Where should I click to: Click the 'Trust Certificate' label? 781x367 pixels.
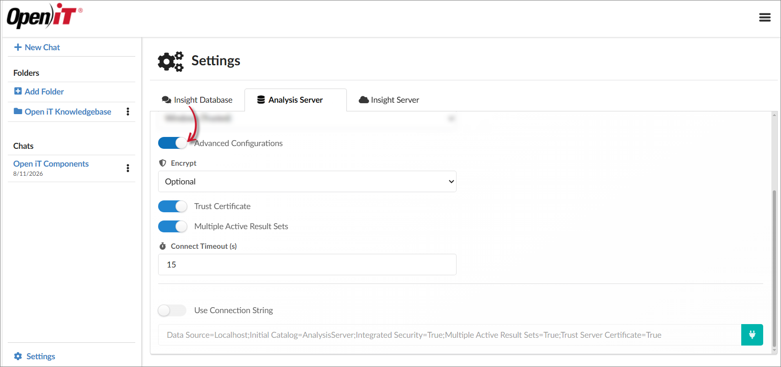click(222, 206)
